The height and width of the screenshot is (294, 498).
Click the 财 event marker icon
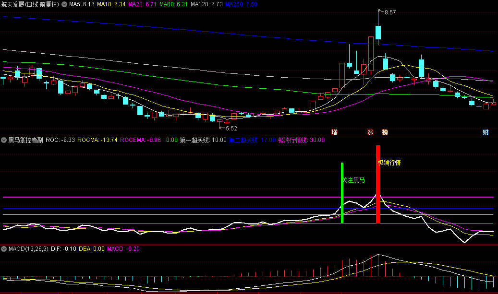[486, 132]
